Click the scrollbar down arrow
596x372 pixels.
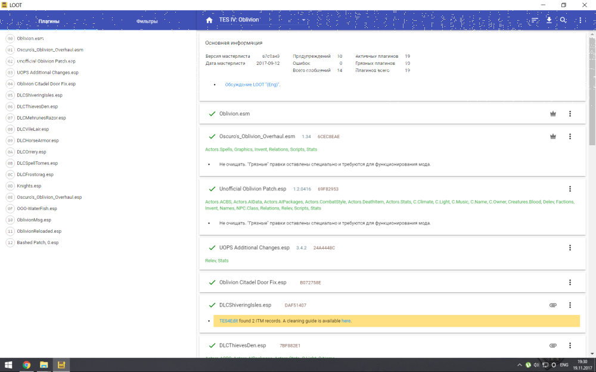[x=592, y=354]
